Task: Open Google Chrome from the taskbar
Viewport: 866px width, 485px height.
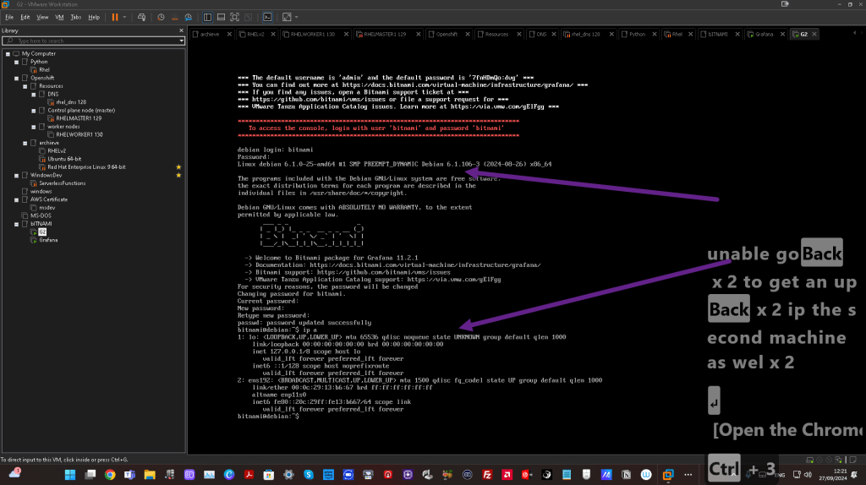Action: (110, 475)
